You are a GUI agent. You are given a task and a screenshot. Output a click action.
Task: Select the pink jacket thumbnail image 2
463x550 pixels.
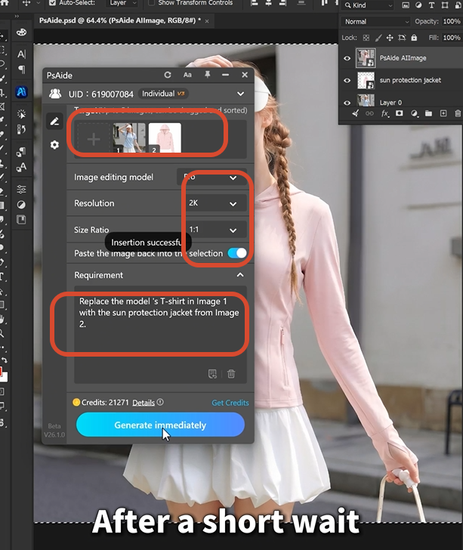[x=165, y=137]
